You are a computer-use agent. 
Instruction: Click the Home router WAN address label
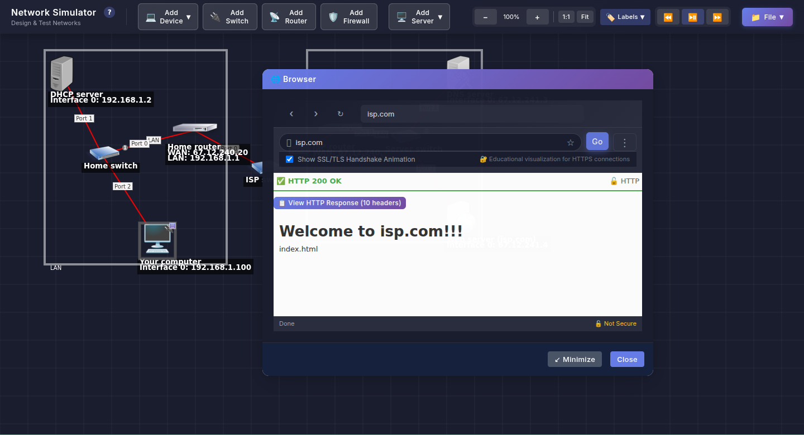coord(208,152)
